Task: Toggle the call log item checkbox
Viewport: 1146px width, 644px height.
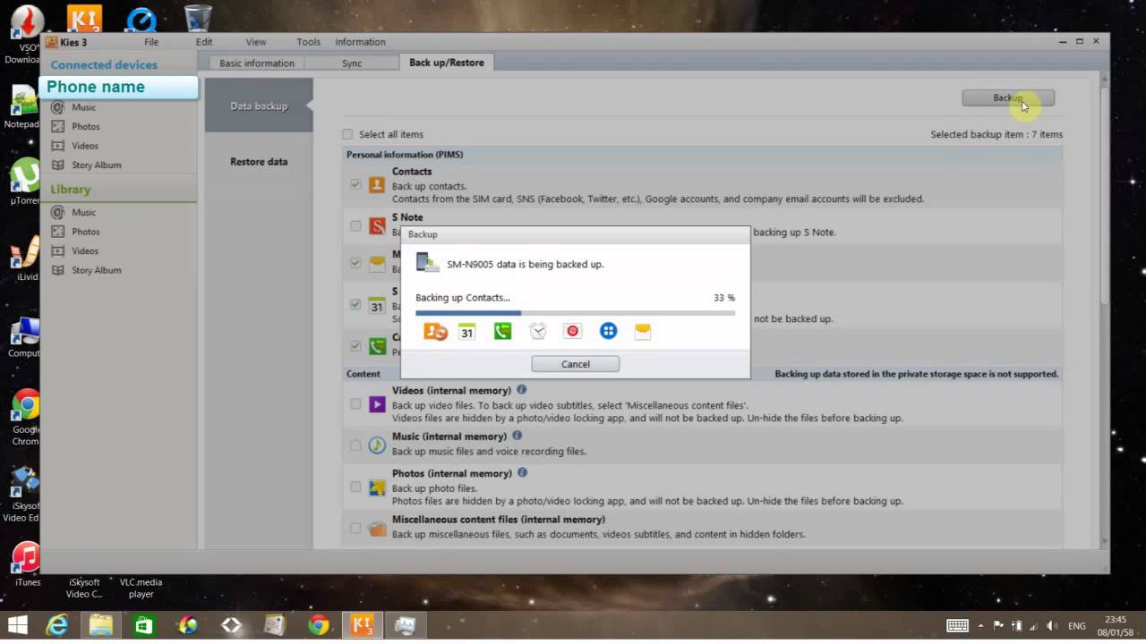Action: coord(355,345)
